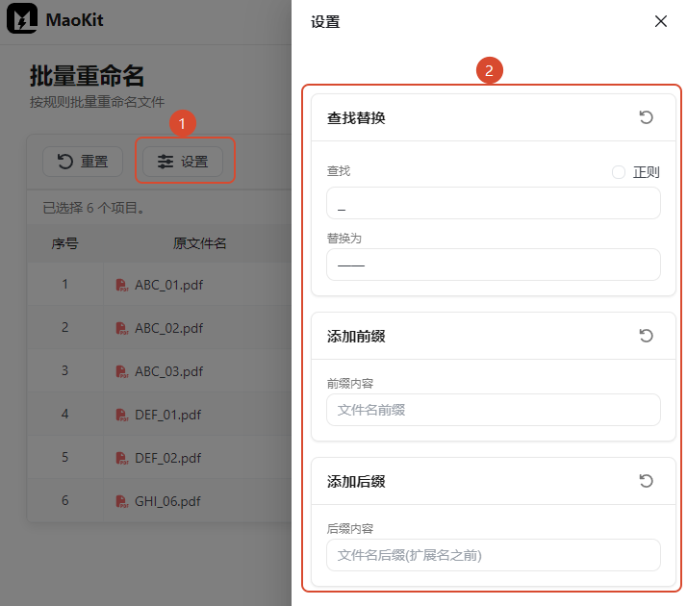This screenshot has width=687, height=606.
Task: Click the 重置 reset button
Action: (x=83, y=162)
